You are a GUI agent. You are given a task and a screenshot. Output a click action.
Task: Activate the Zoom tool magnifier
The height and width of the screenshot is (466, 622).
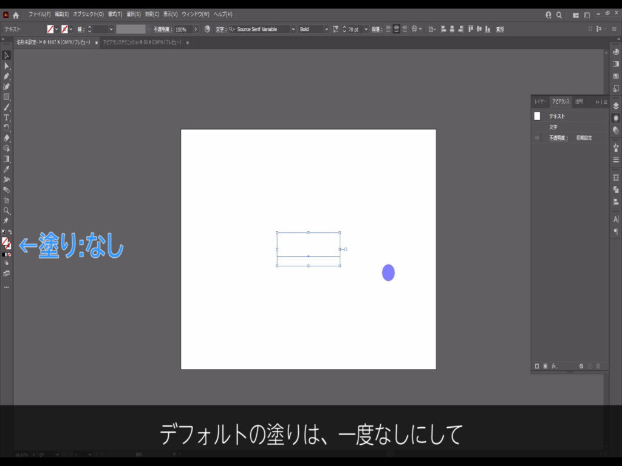coord(7,211)
